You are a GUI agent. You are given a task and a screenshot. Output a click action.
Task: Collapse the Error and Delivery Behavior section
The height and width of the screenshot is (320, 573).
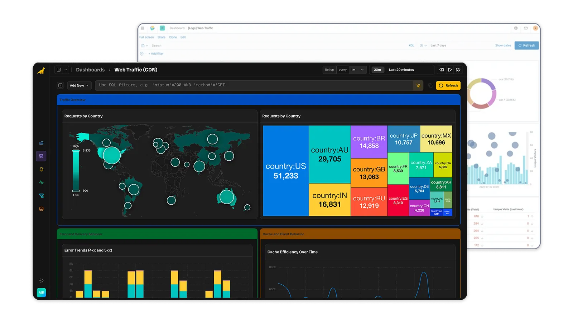click(x=157, y=234)
